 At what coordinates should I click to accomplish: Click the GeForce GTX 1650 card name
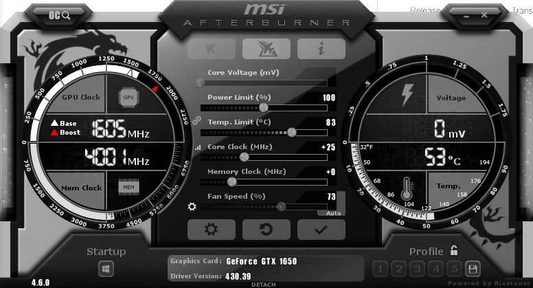coord(262,261)
